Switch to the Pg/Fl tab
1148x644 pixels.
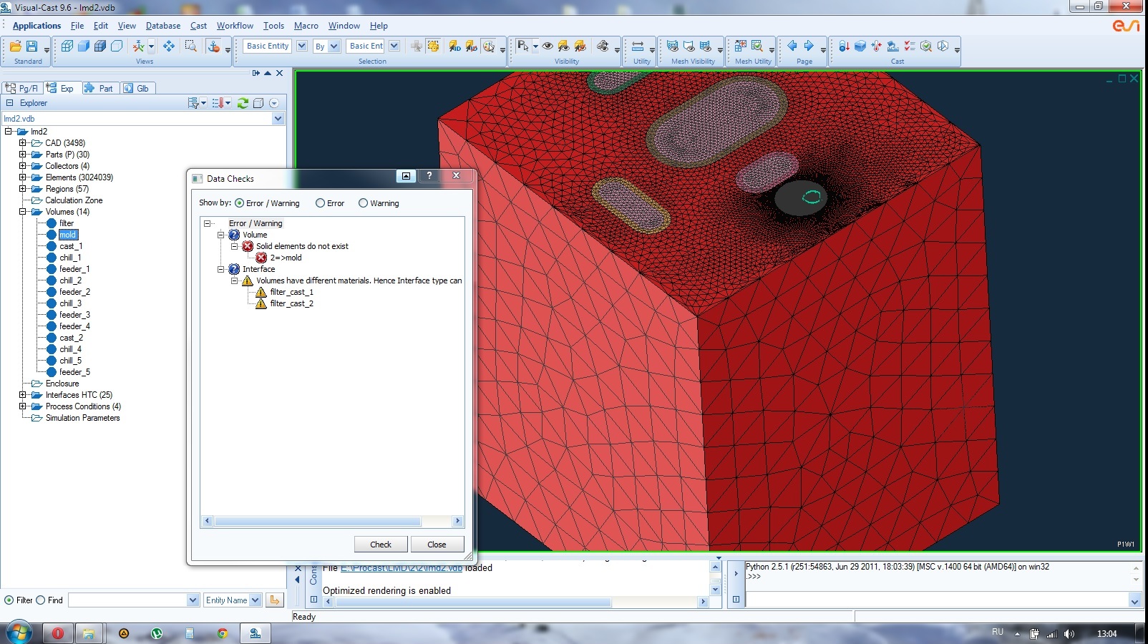[21, 88]
